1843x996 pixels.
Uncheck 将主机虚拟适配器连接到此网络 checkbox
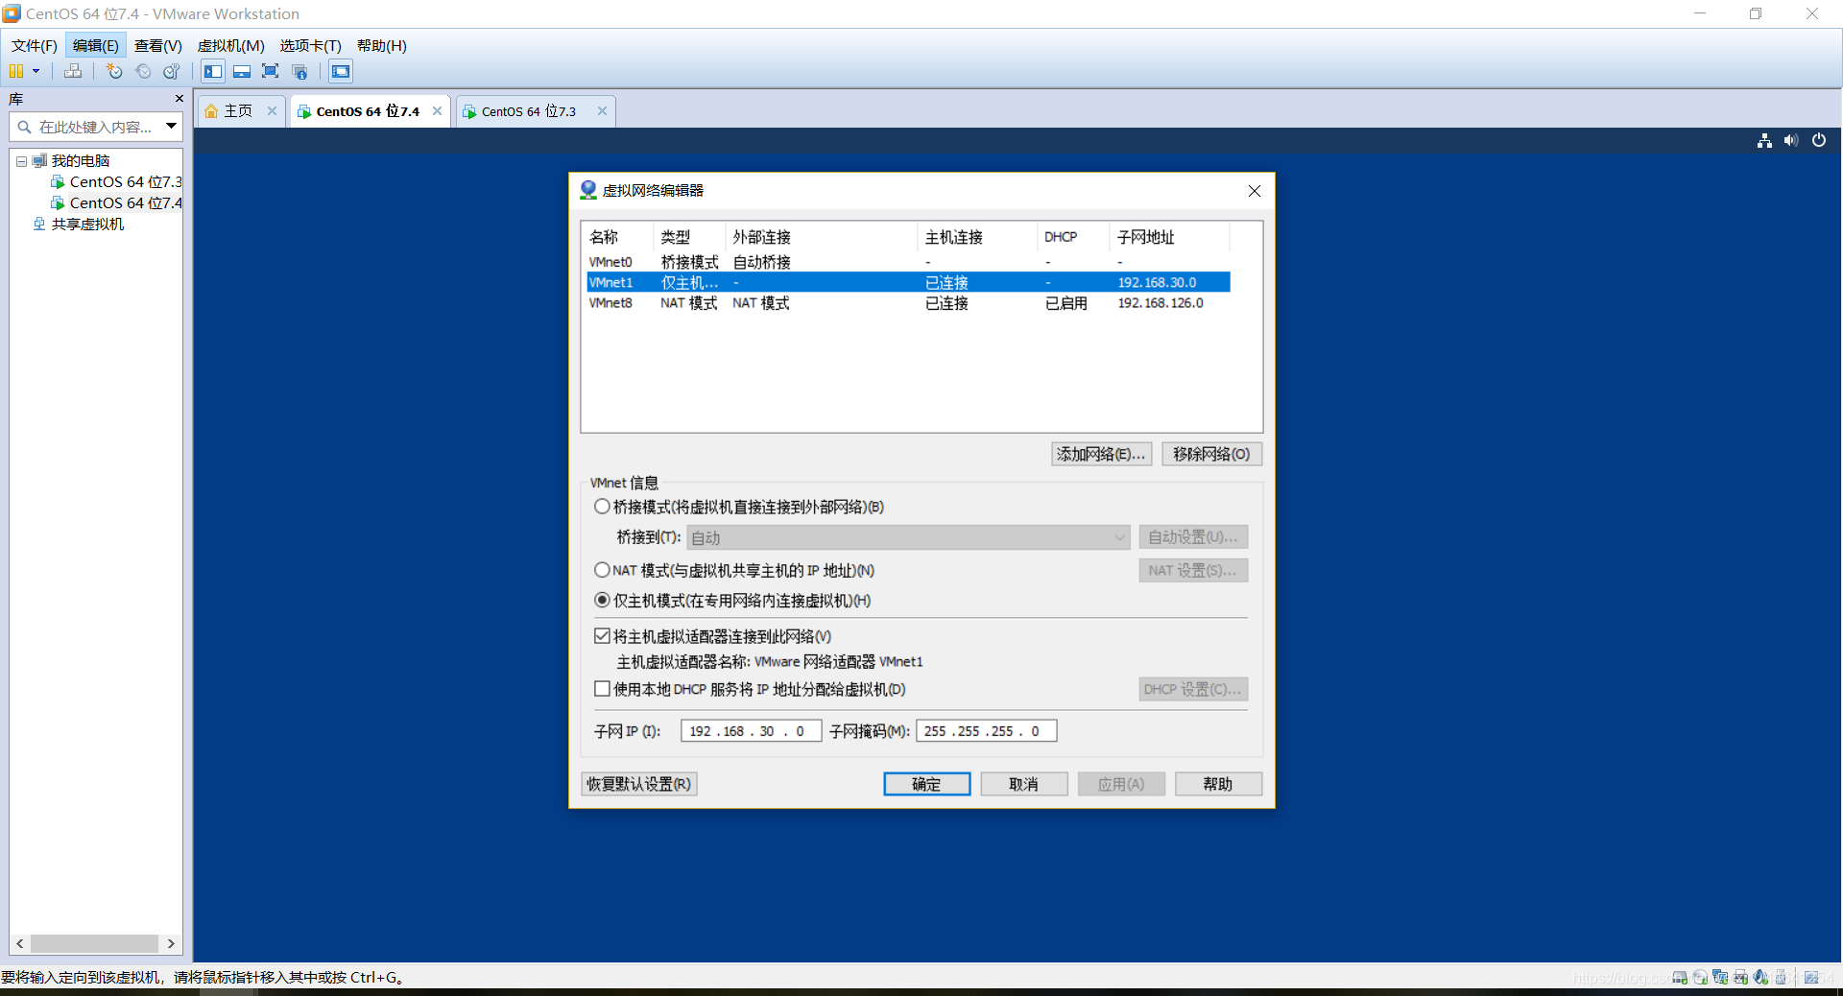click(602, 635)
